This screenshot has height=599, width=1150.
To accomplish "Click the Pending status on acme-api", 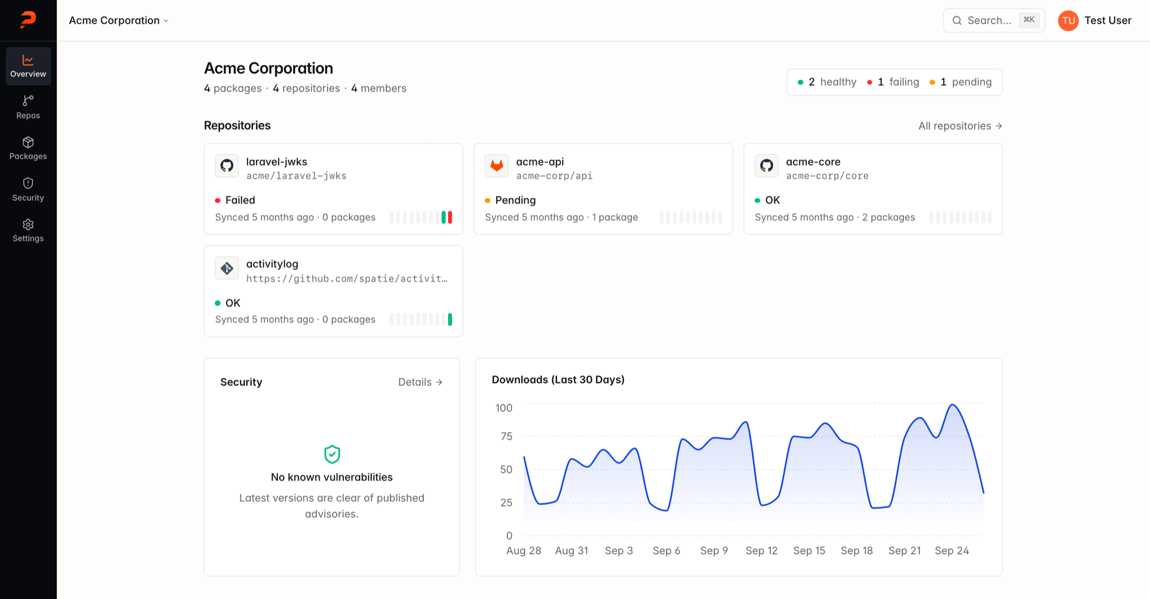I will (510, 200).
